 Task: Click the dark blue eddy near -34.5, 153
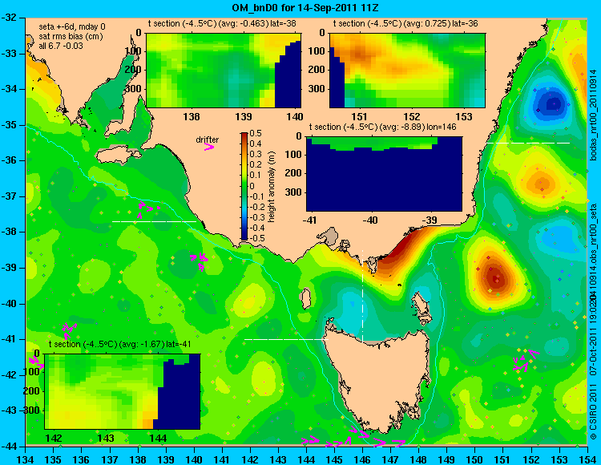(x=552, y=103)
